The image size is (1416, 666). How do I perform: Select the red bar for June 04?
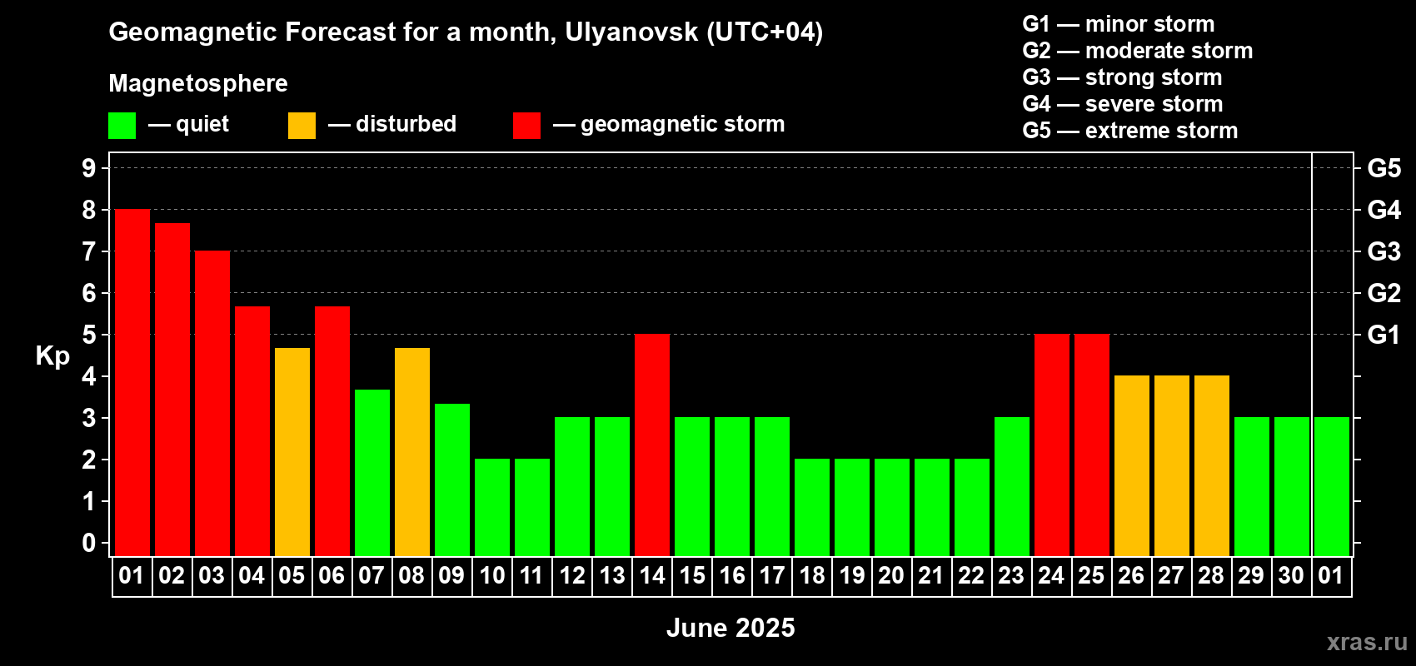tap(252, 431)
